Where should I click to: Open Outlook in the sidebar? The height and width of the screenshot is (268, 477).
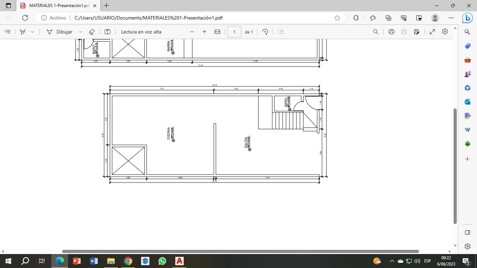(468, 102)
